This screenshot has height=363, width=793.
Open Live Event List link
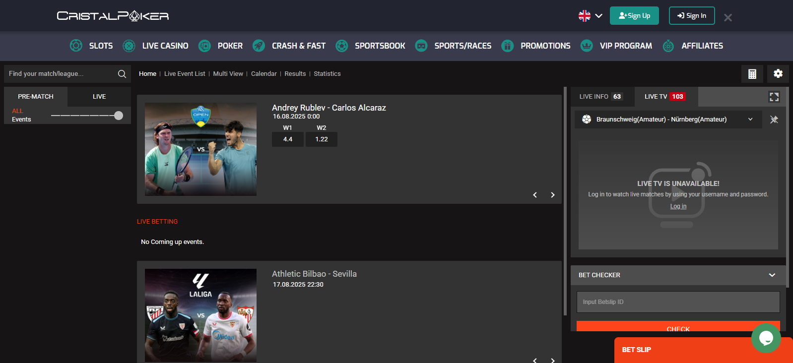click(185, 74)
